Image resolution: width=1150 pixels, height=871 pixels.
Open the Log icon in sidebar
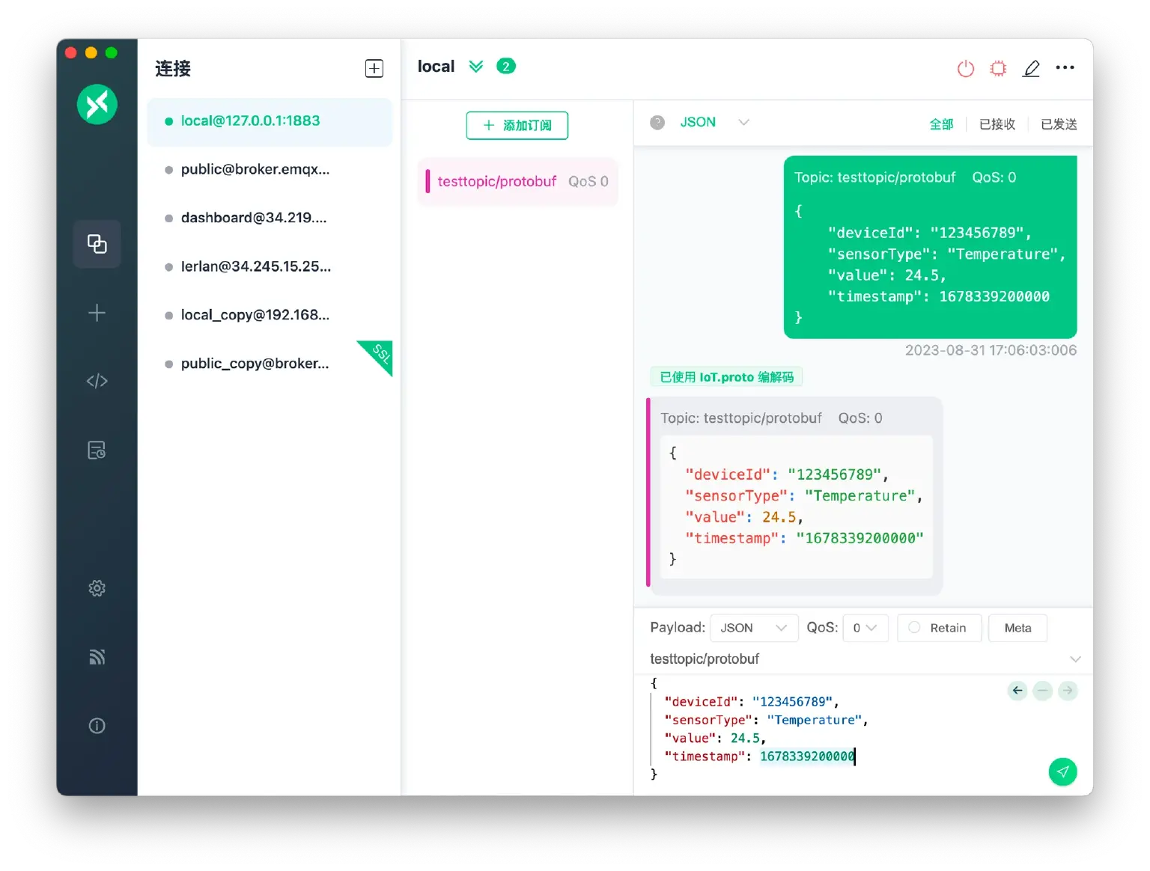[x=97, y=450]
